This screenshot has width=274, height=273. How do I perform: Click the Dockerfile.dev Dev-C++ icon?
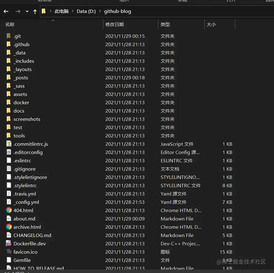tap(9, 243)
